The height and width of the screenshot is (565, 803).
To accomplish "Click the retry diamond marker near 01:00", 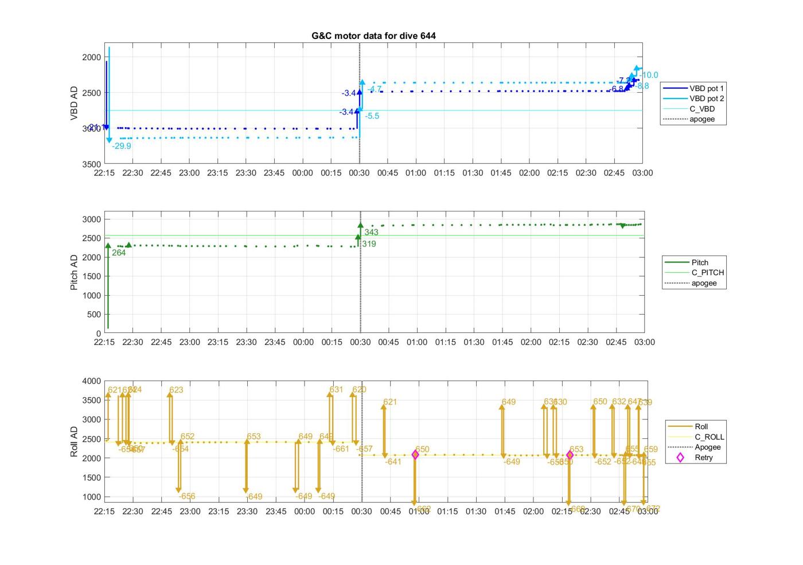I will (x=415, y=455).
